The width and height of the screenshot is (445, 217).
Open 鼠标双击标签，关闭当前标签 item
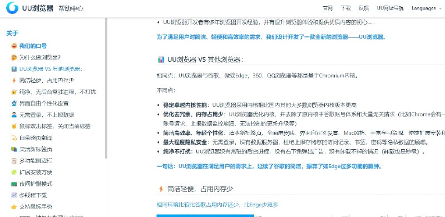tap(55, 126)
